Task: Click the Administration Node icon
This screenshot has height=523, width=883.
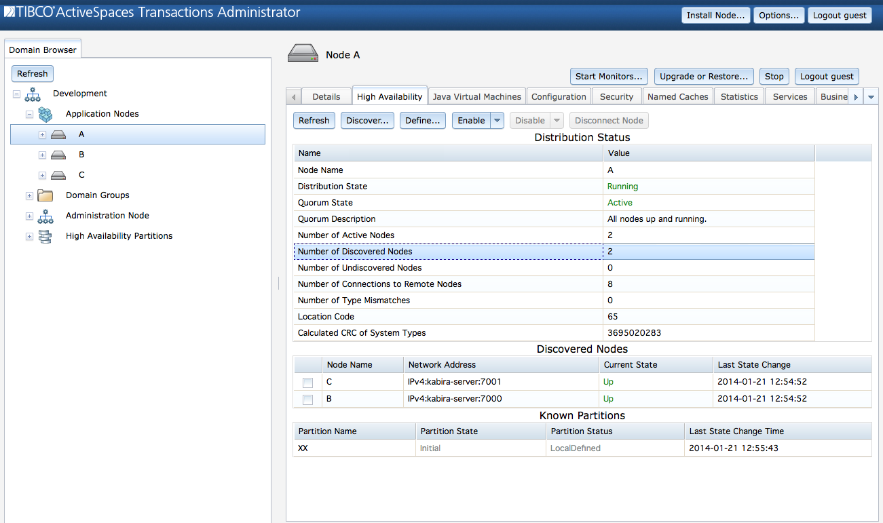Action: point(45,216)
